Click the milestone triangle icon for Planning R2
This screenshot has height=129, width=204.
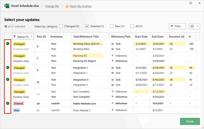click(x=113, y=56)
